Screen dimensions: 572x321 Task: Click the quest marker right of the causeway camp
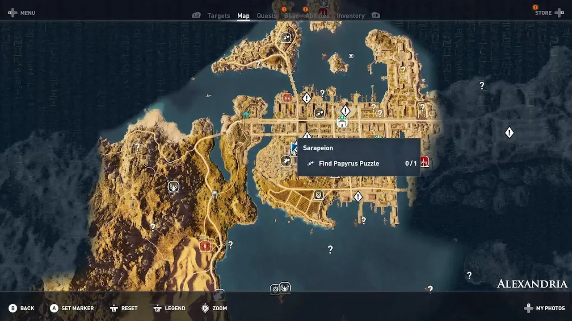point(307,98)
